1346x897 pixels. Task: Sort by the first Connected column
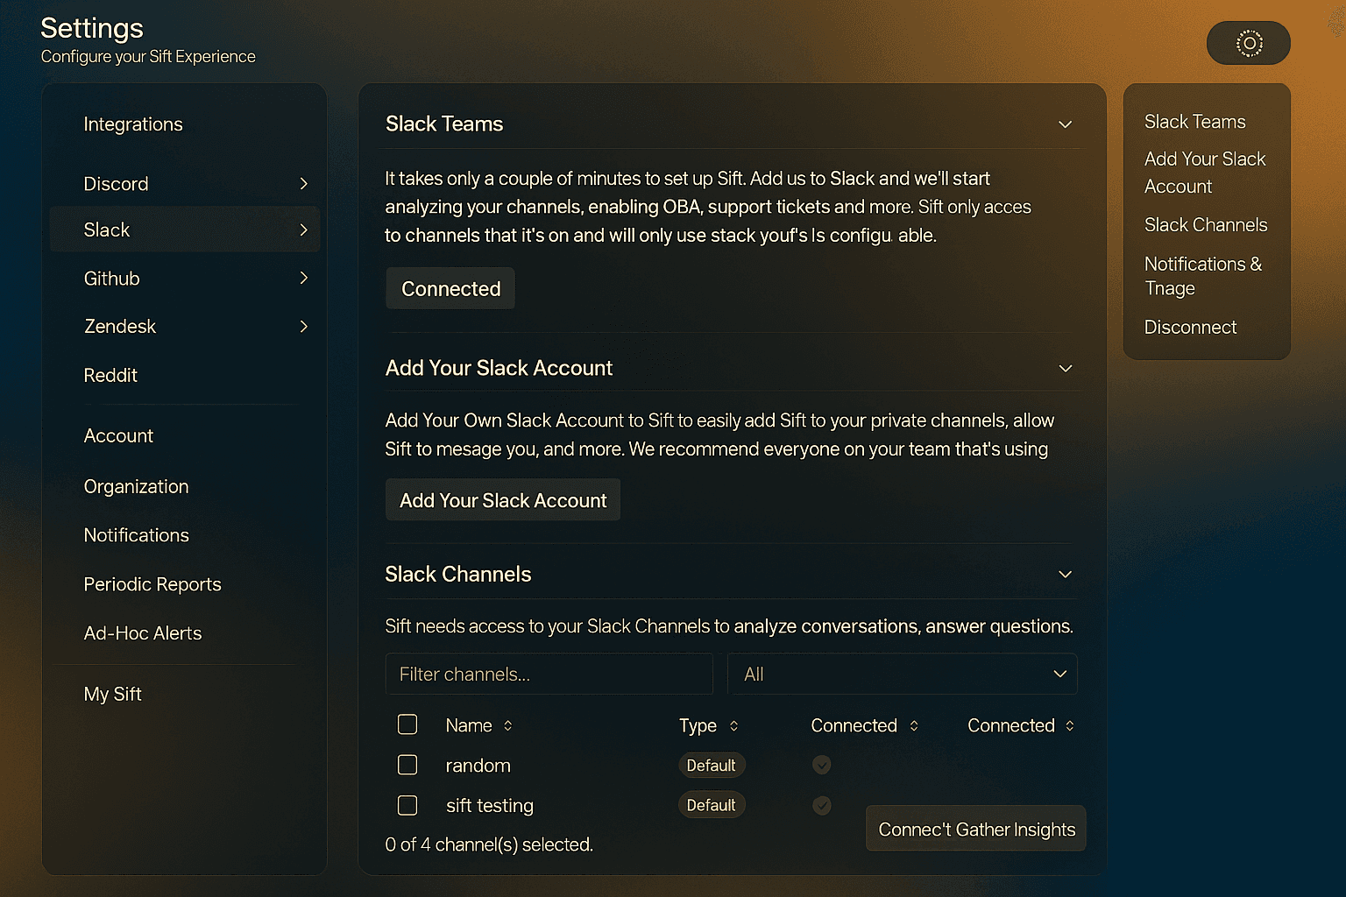914,725
